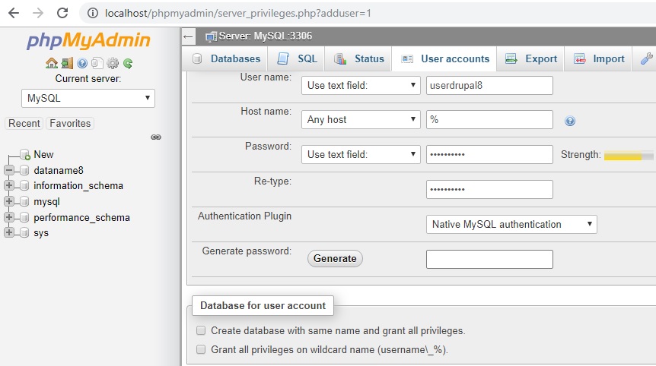Open Host name 'Any host' dropdown
Viewport: 656px width, 366px height.
click(x=361, y=120)
